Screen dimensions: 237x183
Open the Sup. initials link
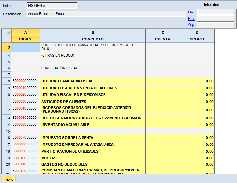click(x=192, y=25)
